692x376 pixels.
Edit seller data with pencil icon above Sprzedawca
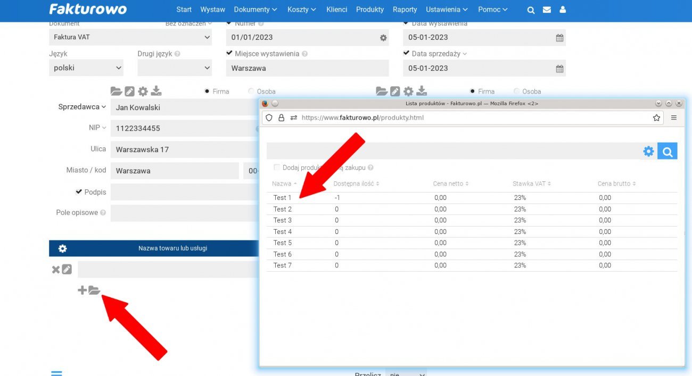(129, 91)
